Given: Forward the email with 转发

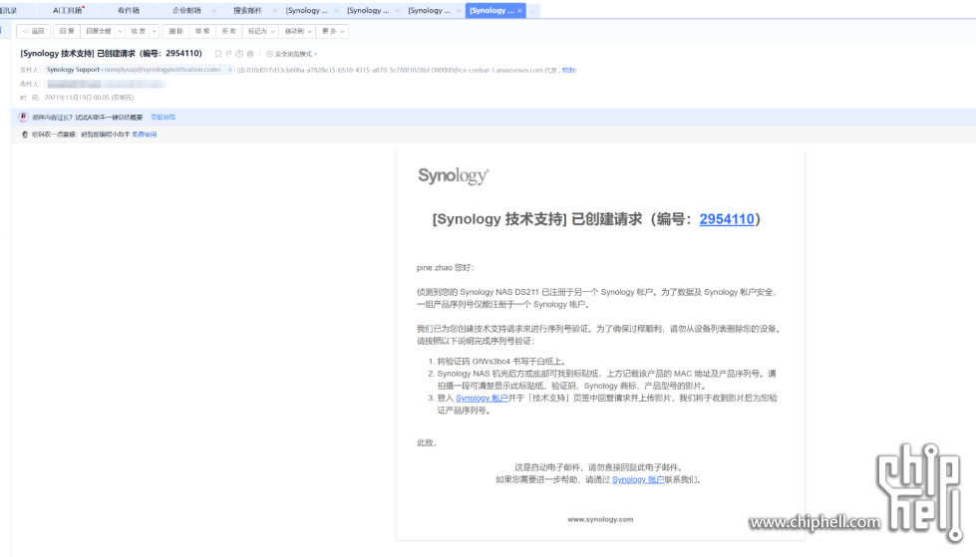Looking at the screenshot, I should (138, 31).
